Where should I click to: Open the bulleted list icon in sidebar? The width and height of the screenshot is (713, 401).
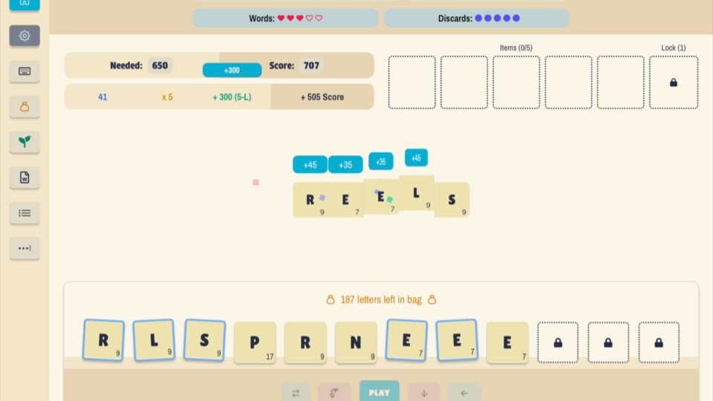tap(25, 213)
